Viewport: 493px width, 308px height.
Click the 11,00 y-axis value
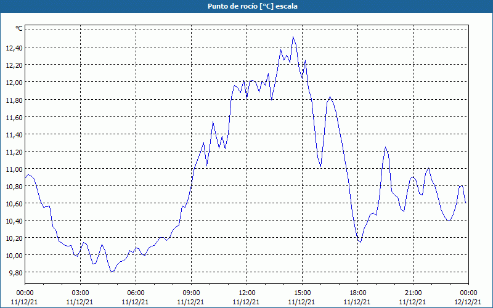[14, 169]
